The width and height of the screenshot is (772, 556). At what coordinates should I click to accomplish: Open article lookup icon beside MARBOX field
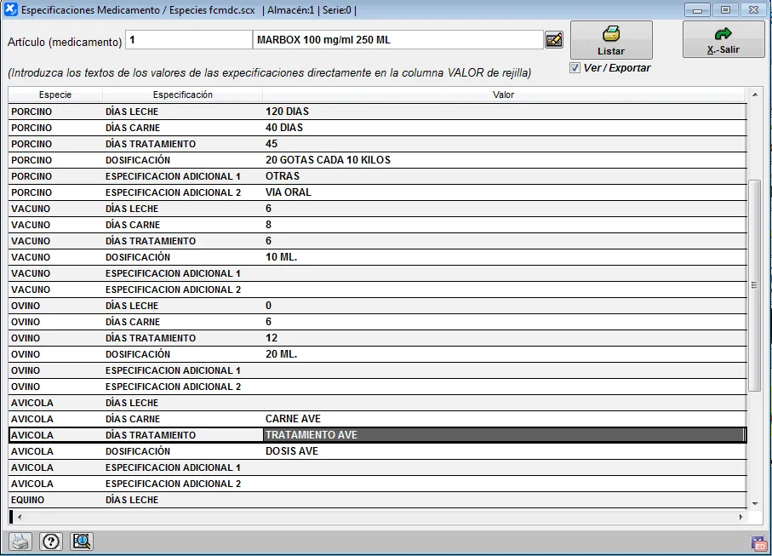tap(554, 40)
